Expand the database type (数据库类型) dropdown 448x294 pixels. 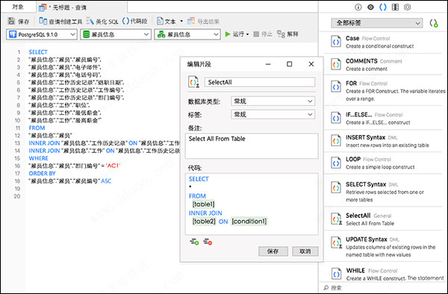click(x=273, y=101)
